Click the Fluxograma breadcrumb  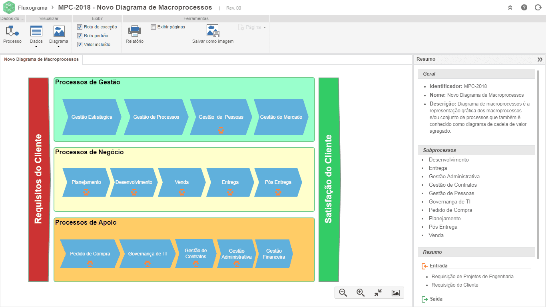point(32,8)
